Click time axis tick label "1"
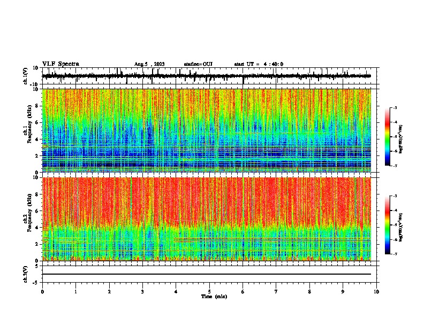Screen dimensions: 424x327 [x=75, y=292]
